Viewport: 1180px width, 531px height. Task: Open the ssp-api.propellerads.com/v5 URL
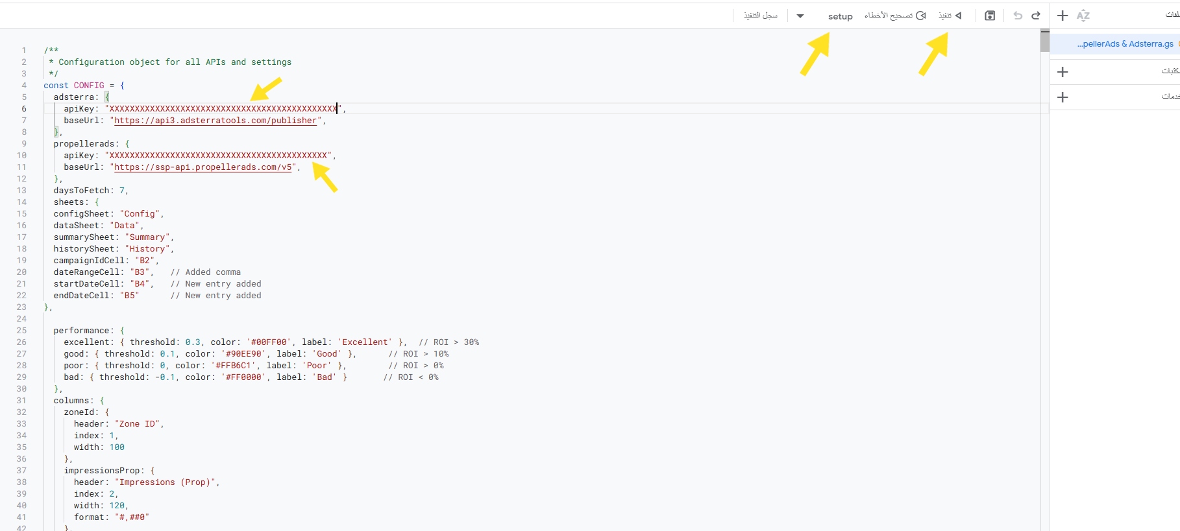point(203,167)
